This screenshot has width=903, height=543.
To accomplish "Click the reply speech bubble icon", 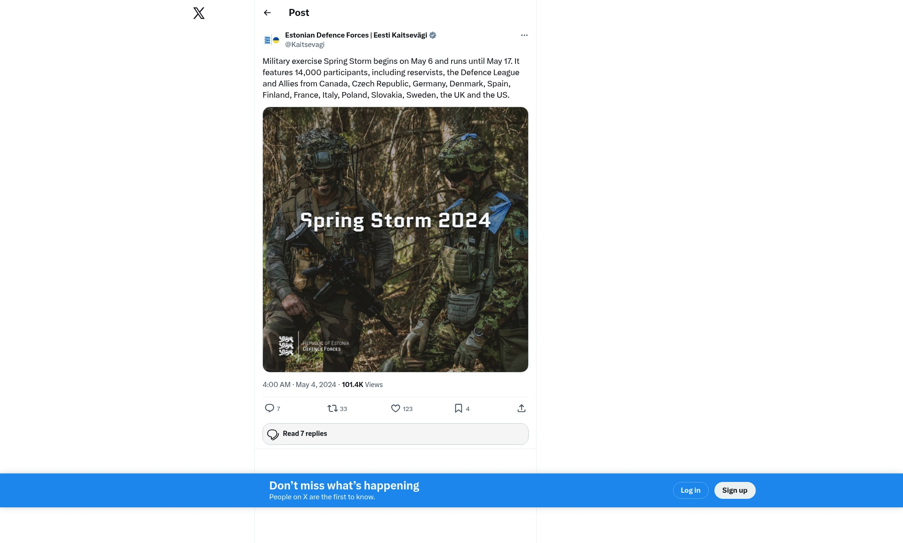I will (x=269, y=408).
